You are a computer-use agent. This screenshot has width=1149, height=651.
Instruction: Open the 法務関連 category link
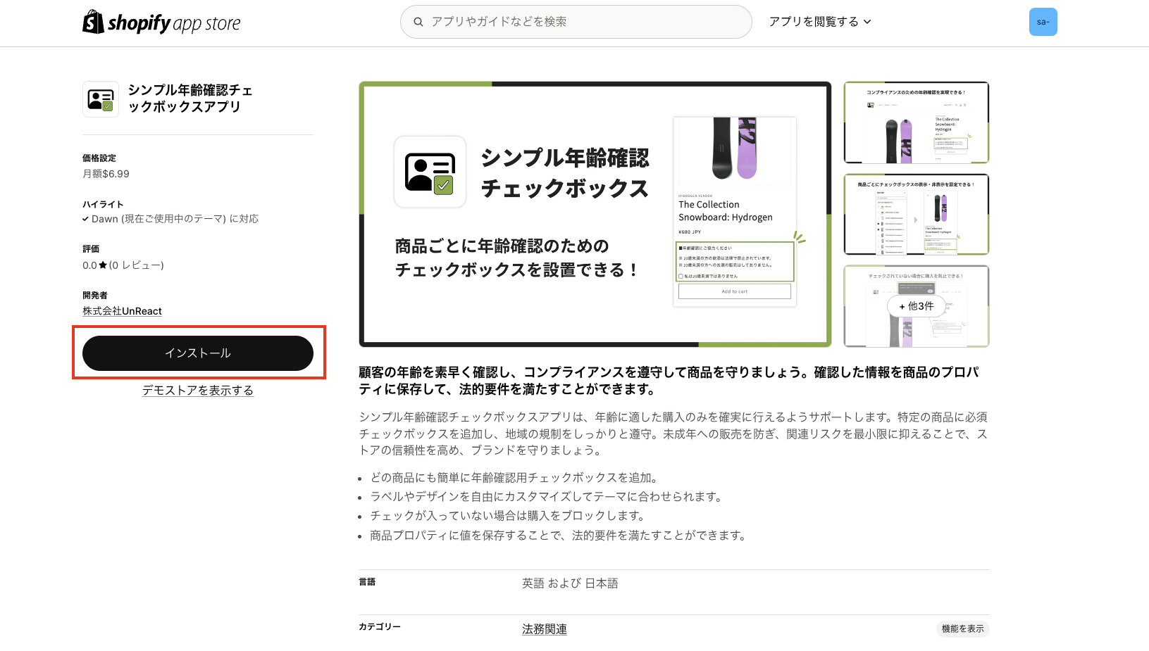tap(543, 628)
